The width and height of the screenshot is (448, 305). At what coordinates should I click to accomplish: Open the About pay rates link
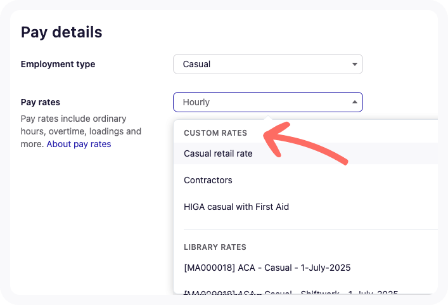point(79,144)
